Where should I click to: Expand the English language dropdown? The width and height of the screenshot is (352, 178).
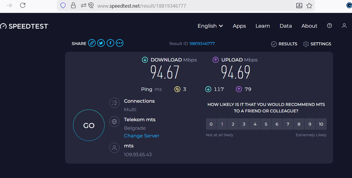point(210,26)
